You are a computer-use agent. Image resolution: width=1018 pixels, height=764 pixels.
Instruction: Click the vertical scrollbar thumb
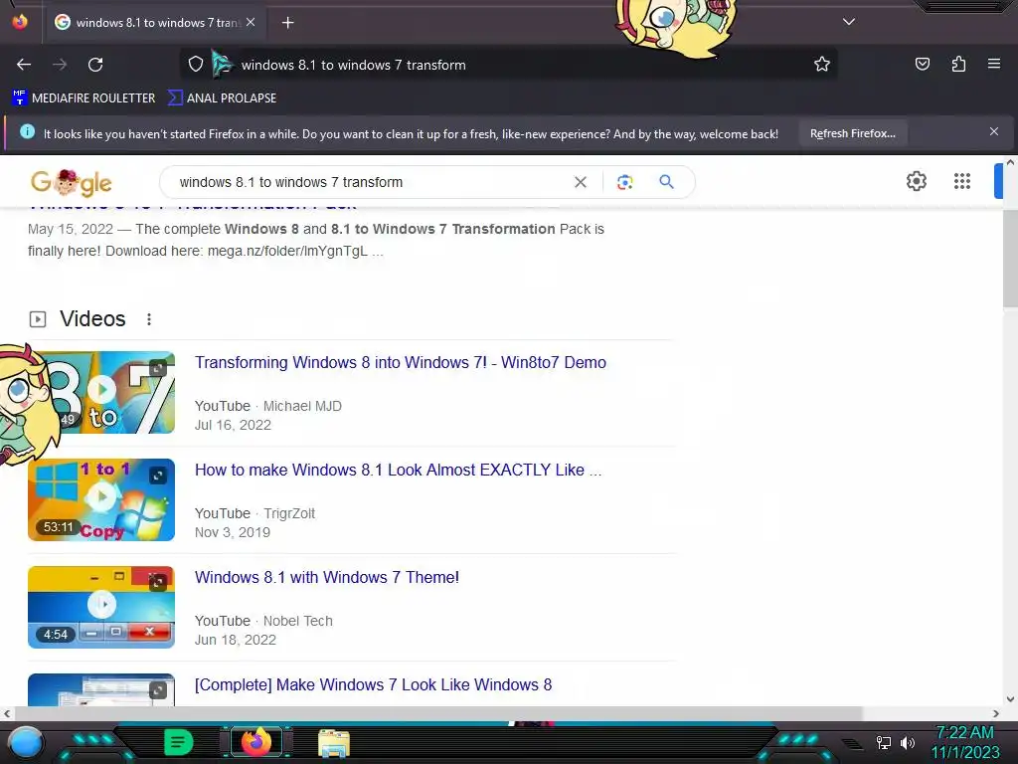pyautogui.click(x=1010, y=259)
